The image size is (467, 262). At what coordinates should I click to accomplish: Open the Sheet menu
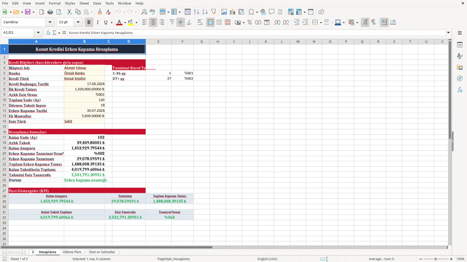coord(84,3)
